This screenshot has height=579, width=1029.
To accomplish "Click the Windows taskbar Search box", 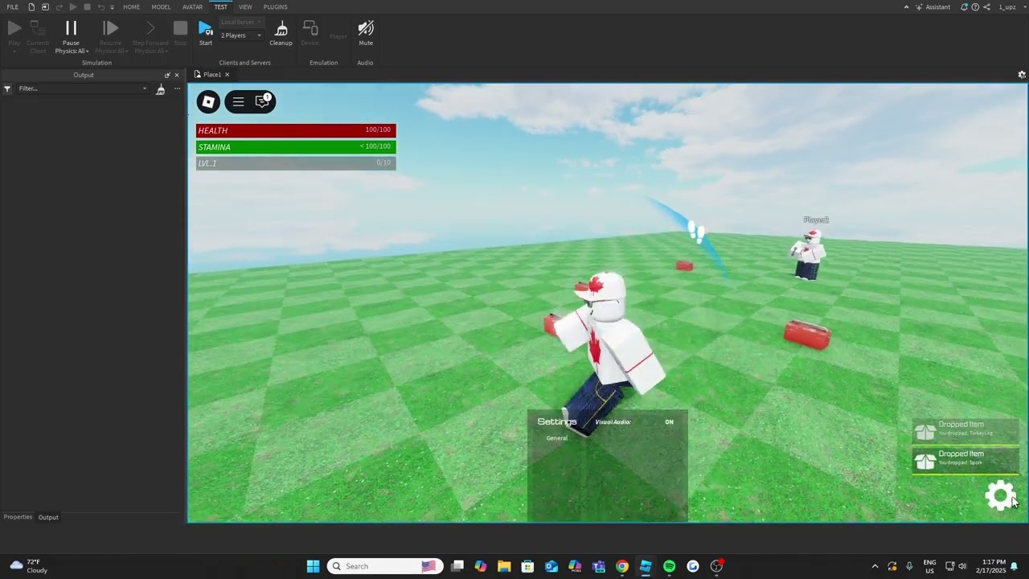I will (385, 566).
